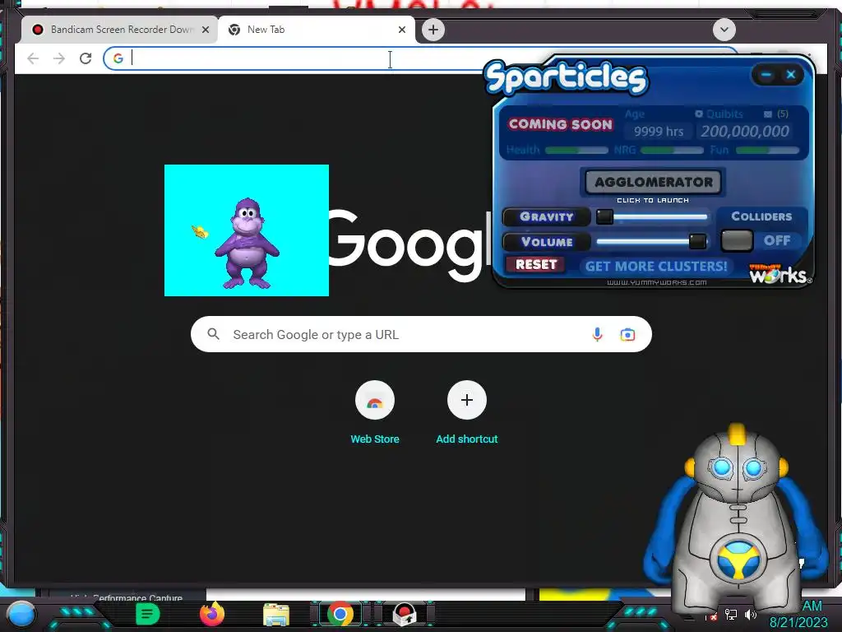Click the Gravity button in Sparticles
842x632 pixels.
pyautogui.click(x=546, y=216)
